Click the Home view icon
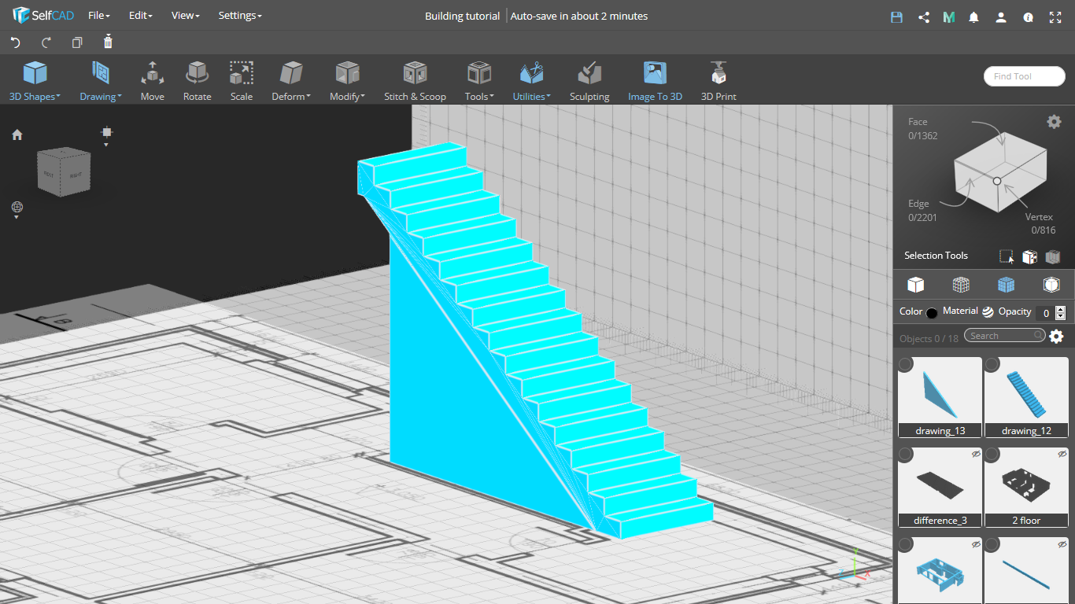 17,134
